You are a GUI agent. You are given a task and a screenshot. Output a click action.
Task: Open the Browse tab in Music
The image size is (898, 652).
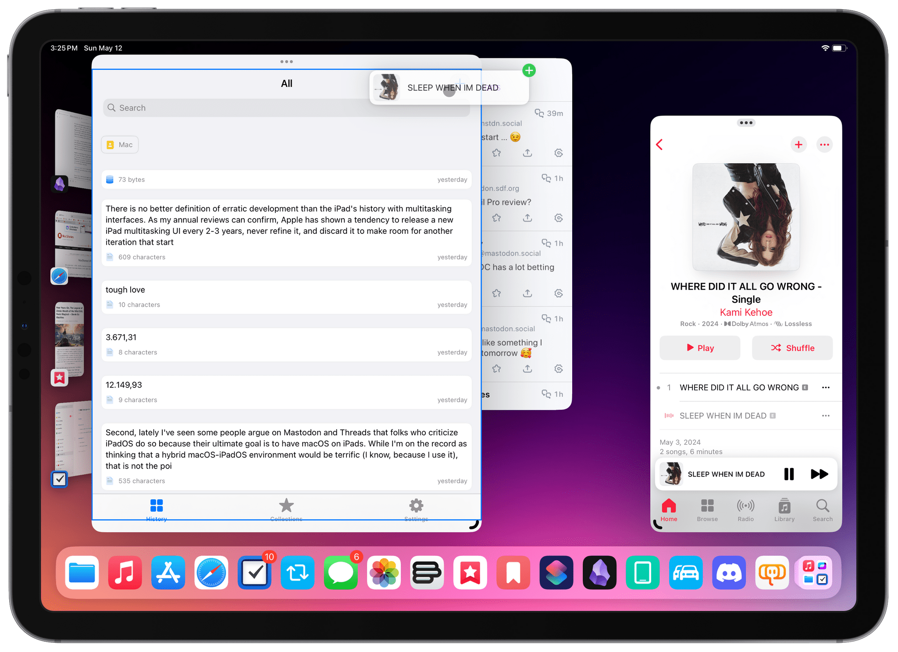pyautogui.click(x=707, y=510)
